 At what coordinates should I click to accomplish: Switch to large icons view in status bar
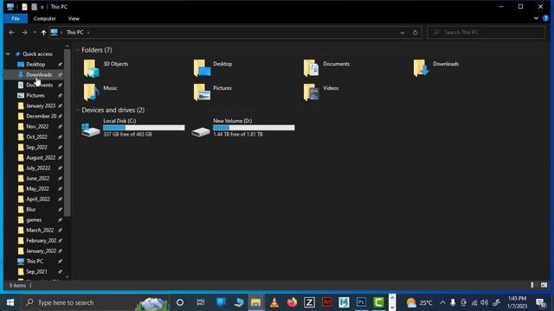coord(544,285)
